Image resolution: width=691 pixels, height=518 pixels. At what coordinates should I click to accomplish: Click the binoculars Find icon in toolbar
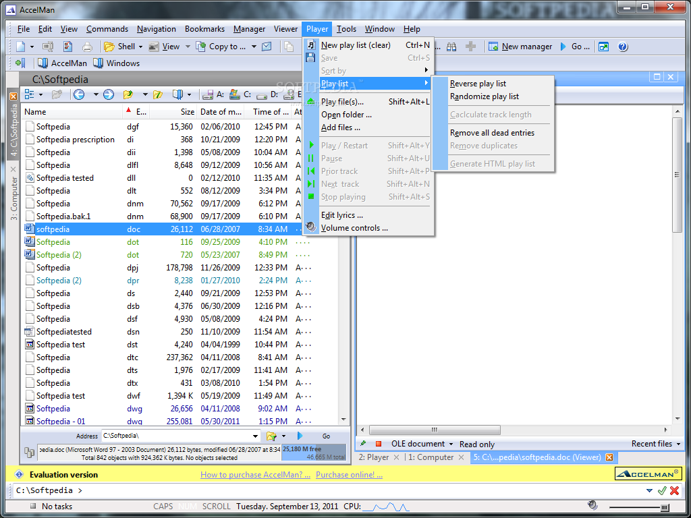click(451, 47)
